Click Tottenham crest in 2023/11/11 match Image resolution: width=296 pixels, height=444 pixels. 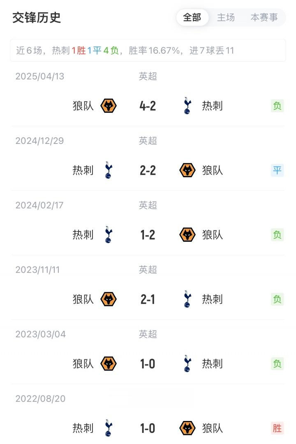tap(187, 299)
